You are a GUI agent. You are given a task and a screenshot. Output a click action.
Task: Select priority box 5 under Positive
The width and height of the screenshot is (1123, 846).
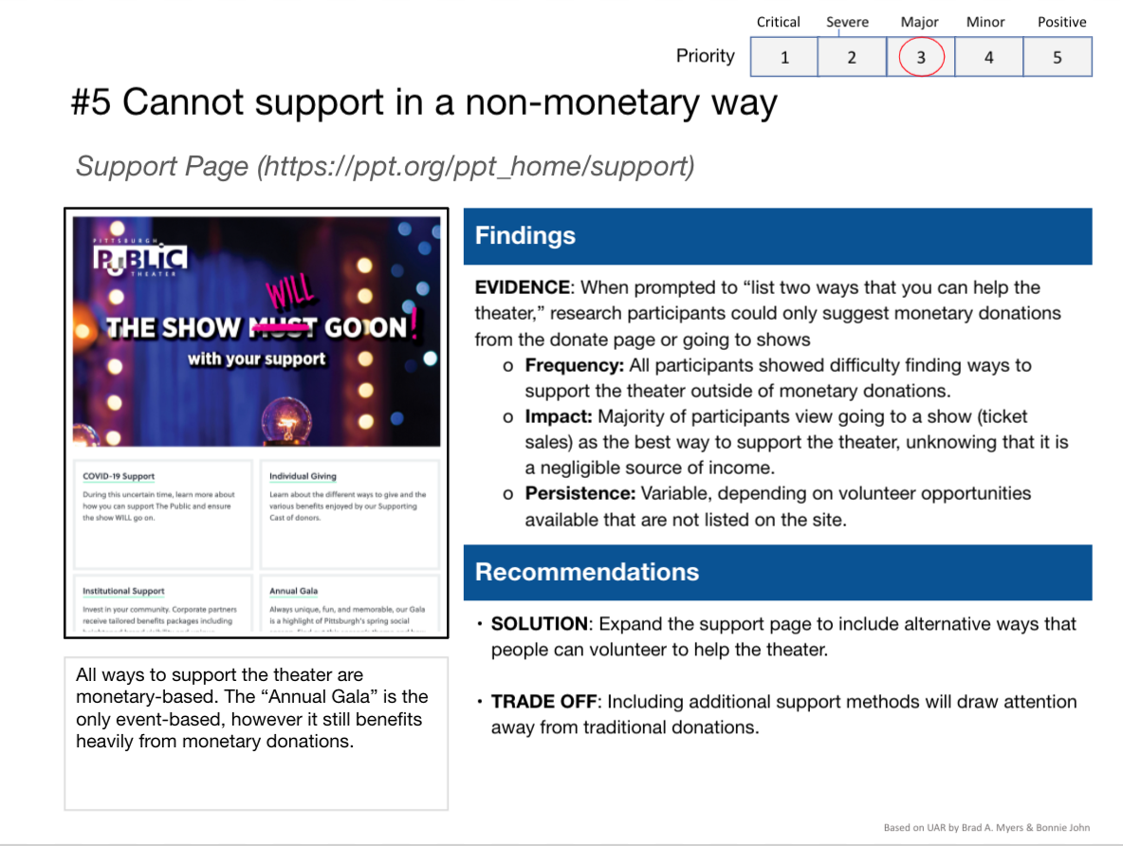pyautogui.click(x=1058, y=57)
